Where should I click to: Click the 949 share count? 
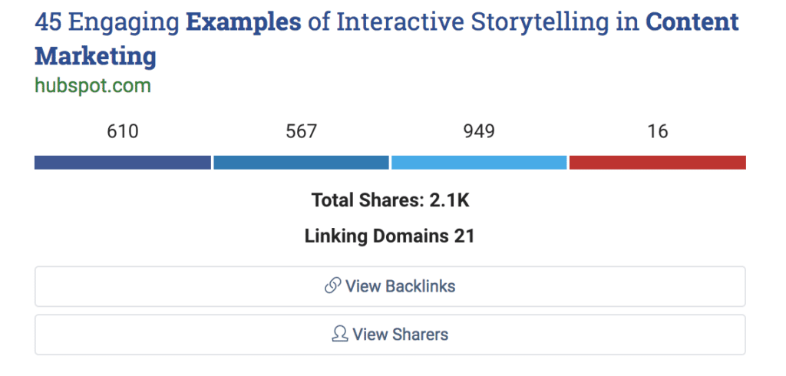(x=479, y=132)
